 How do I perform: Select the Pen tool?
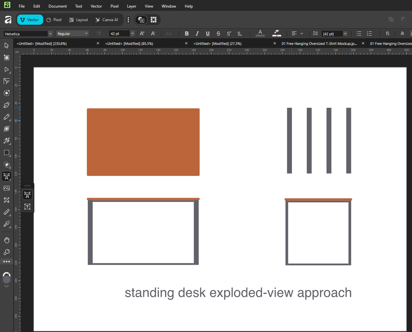(x=7, y=105)
